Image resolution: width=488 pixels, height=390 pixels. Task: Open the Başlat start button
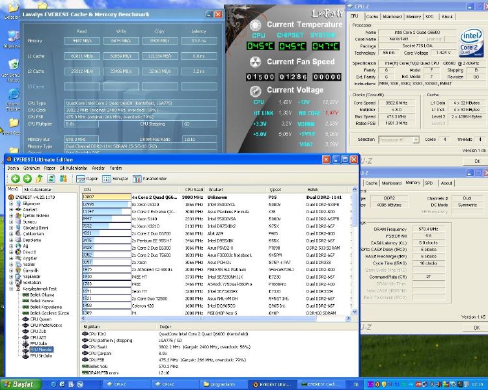(x=21, y=384)
